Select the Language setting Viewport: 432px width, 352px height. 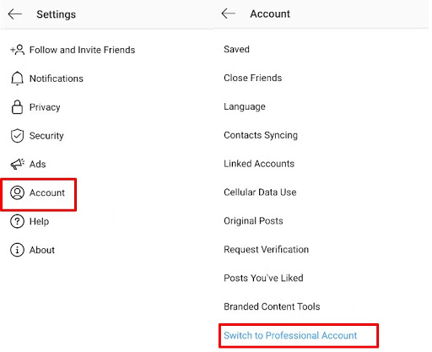coord(245,106)
